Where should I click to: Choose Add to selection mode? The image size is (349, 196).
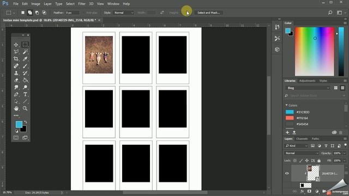coord(30,13)
